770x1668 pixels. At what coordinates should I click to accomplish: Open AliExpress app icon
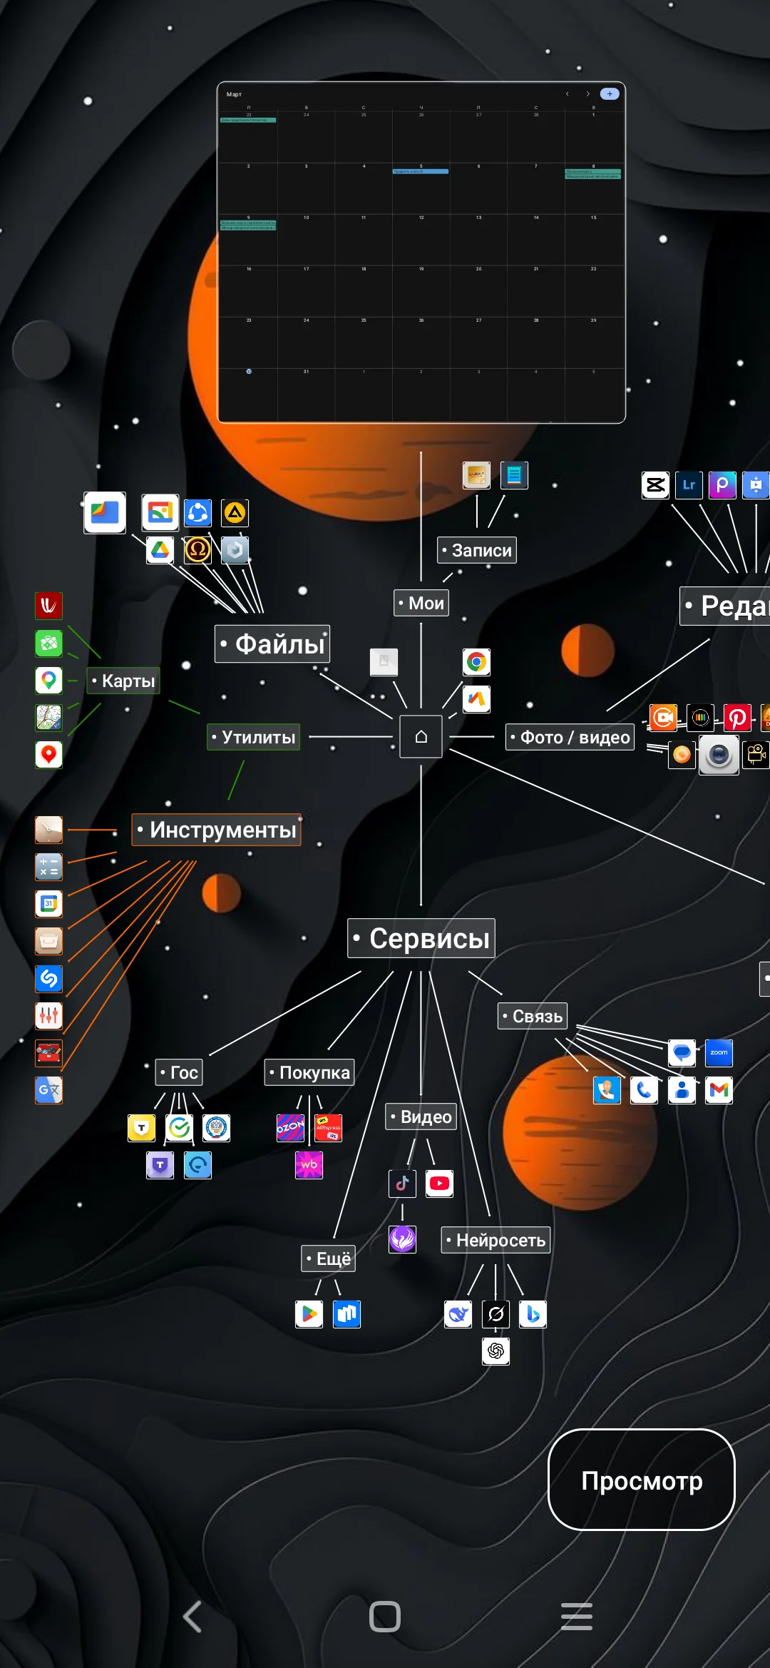click(328, 1128)
